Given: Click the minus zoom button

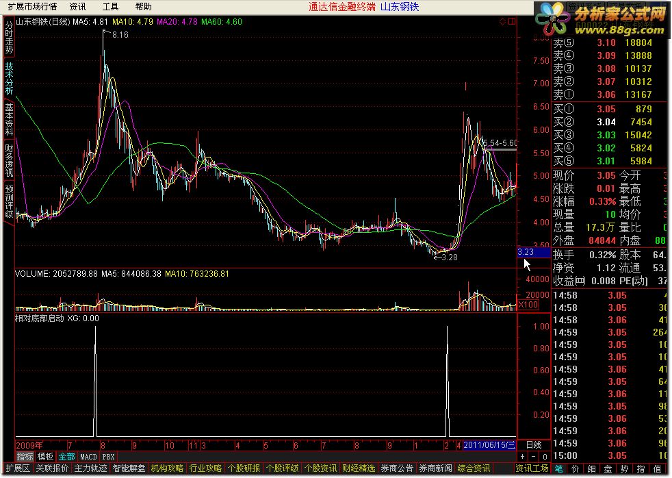Looking at the screenshot, I should coord(534,457).
